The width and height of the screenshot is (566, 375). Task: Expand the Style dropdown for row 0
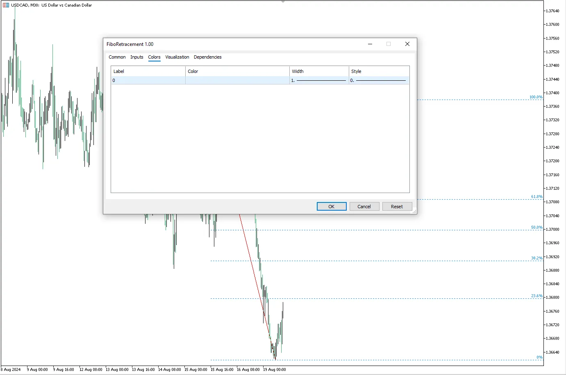point(379,80)
